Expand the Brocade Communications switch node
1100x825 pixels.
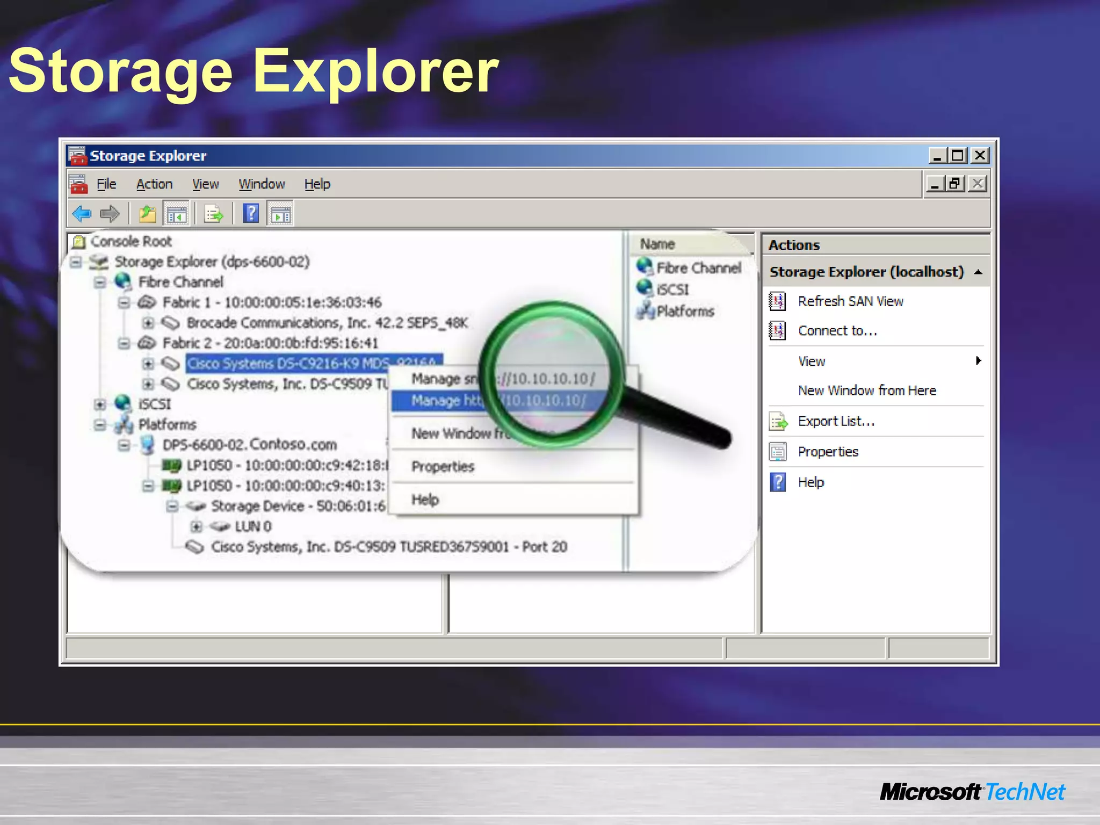click(148, 323)
